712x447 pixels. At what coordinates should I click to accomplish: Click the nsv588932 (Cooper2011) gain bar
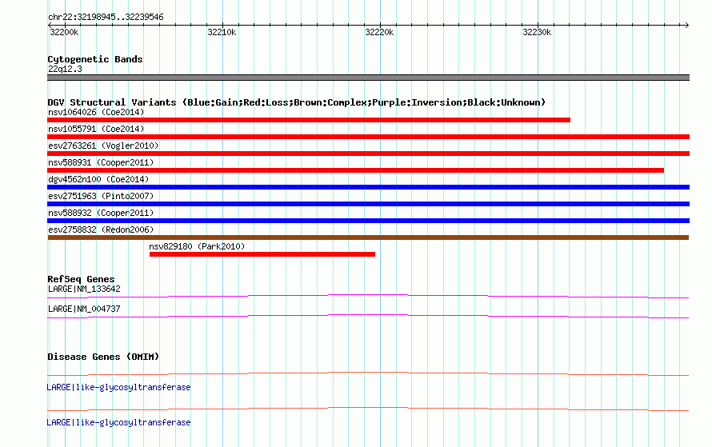click(x=368, y=221)
